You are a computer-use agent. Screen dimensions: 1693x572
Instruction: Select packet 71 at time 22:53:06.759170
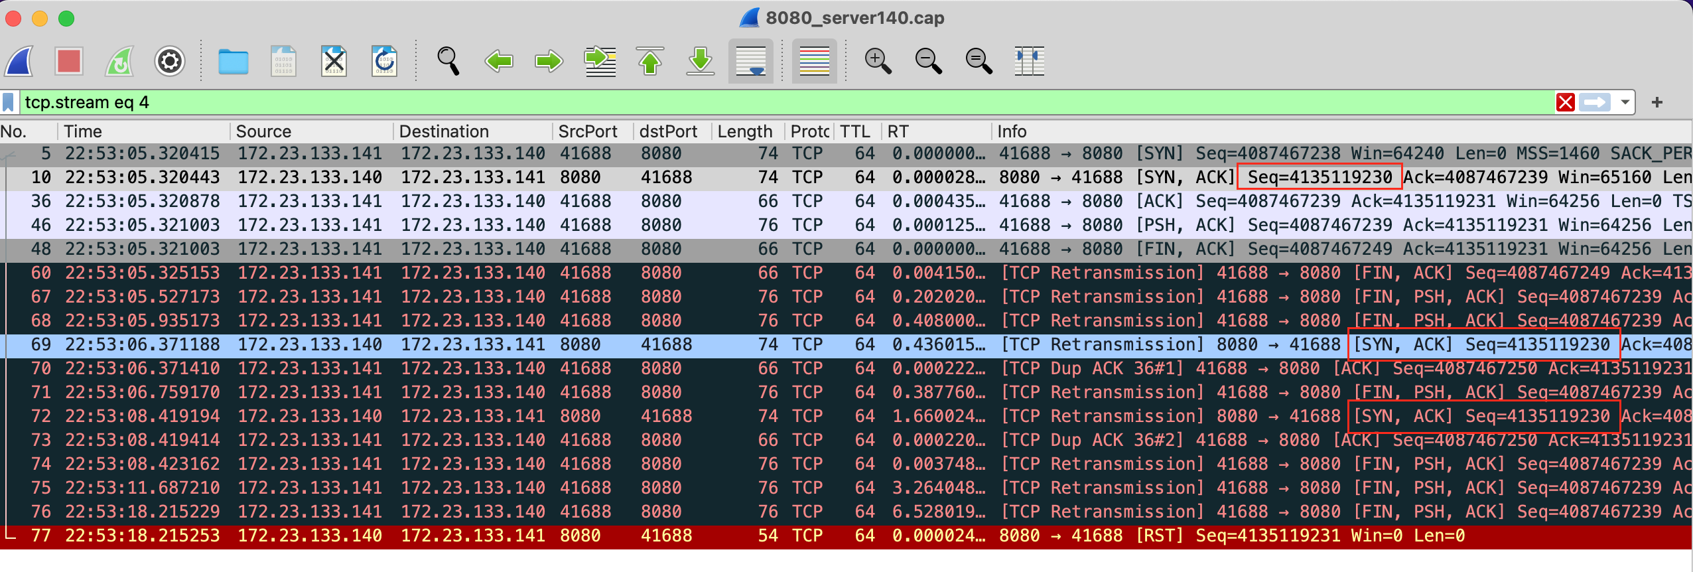tap(846, 392)
